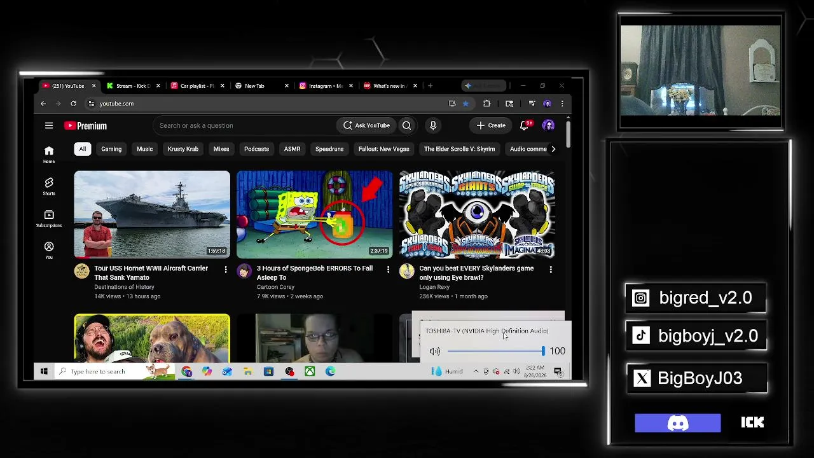Image resolution: width=814 pixels, height=458 pixels.
Task: Click the magnifier search button on YouTube
Action: point(406,125)
